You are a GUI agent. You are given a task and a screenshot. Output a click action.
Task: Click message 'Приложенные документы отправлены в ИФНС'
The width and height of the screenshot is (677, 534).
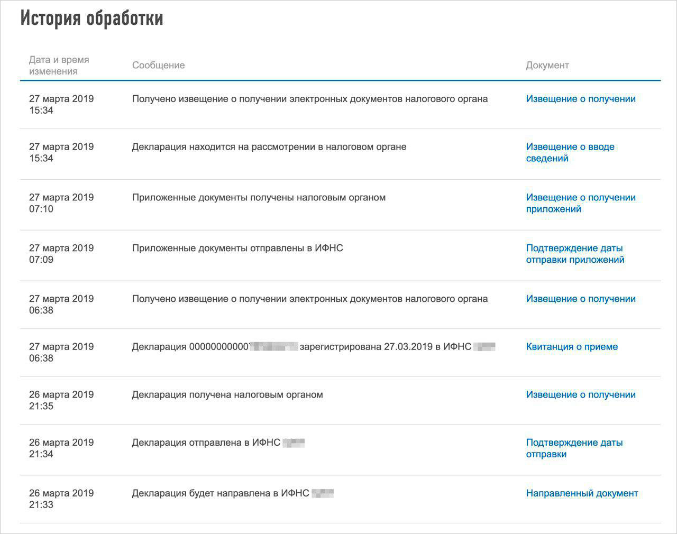click(237, 248)
